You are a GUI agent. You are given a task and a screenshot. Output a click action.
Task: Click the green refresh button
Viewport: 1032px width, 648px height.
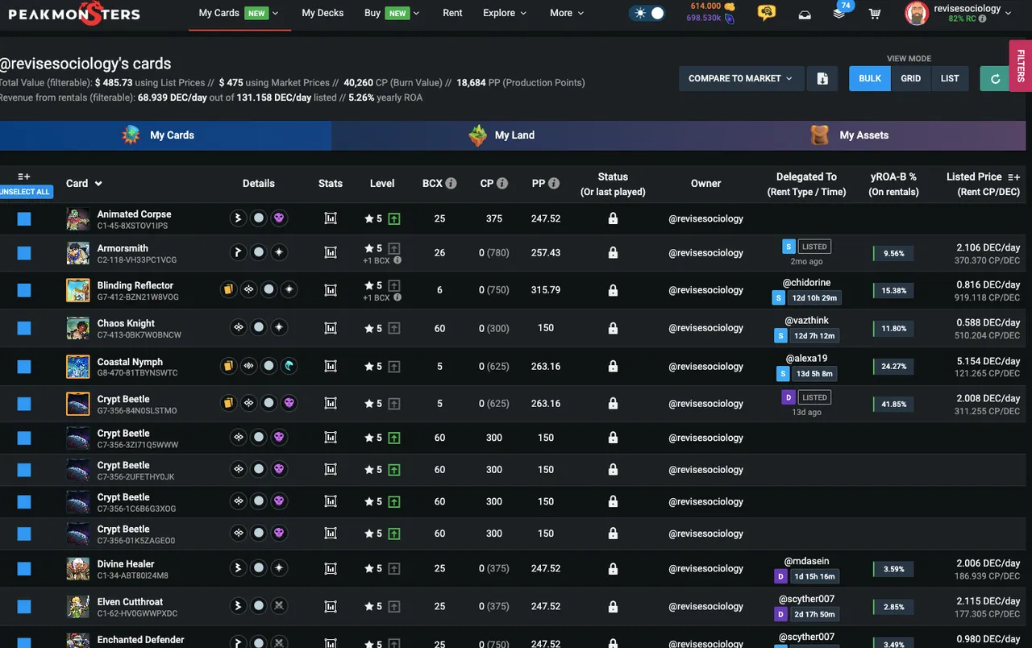pos(995,78)
